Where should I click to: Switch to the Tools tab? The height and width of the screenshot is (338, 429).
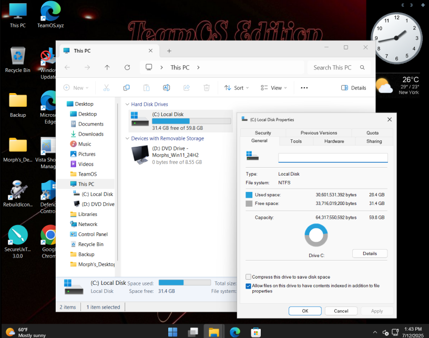click(x=296, y=141)
